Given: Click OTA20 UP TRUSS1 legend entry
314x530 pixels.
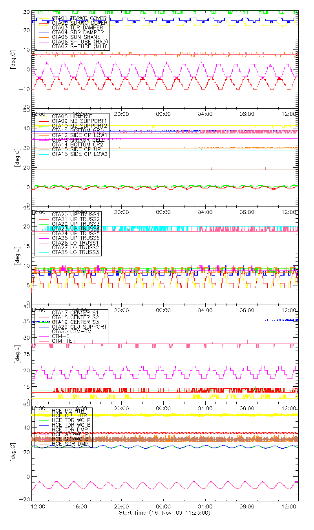Looking at the screenshot, I should 76,214.
